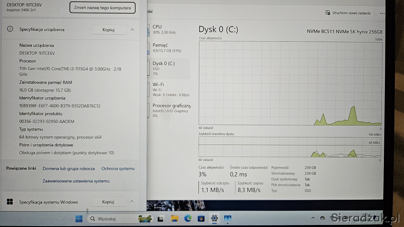Open Microsoft Store from the taskbar
Screen dimensions: 404x227
201,219
